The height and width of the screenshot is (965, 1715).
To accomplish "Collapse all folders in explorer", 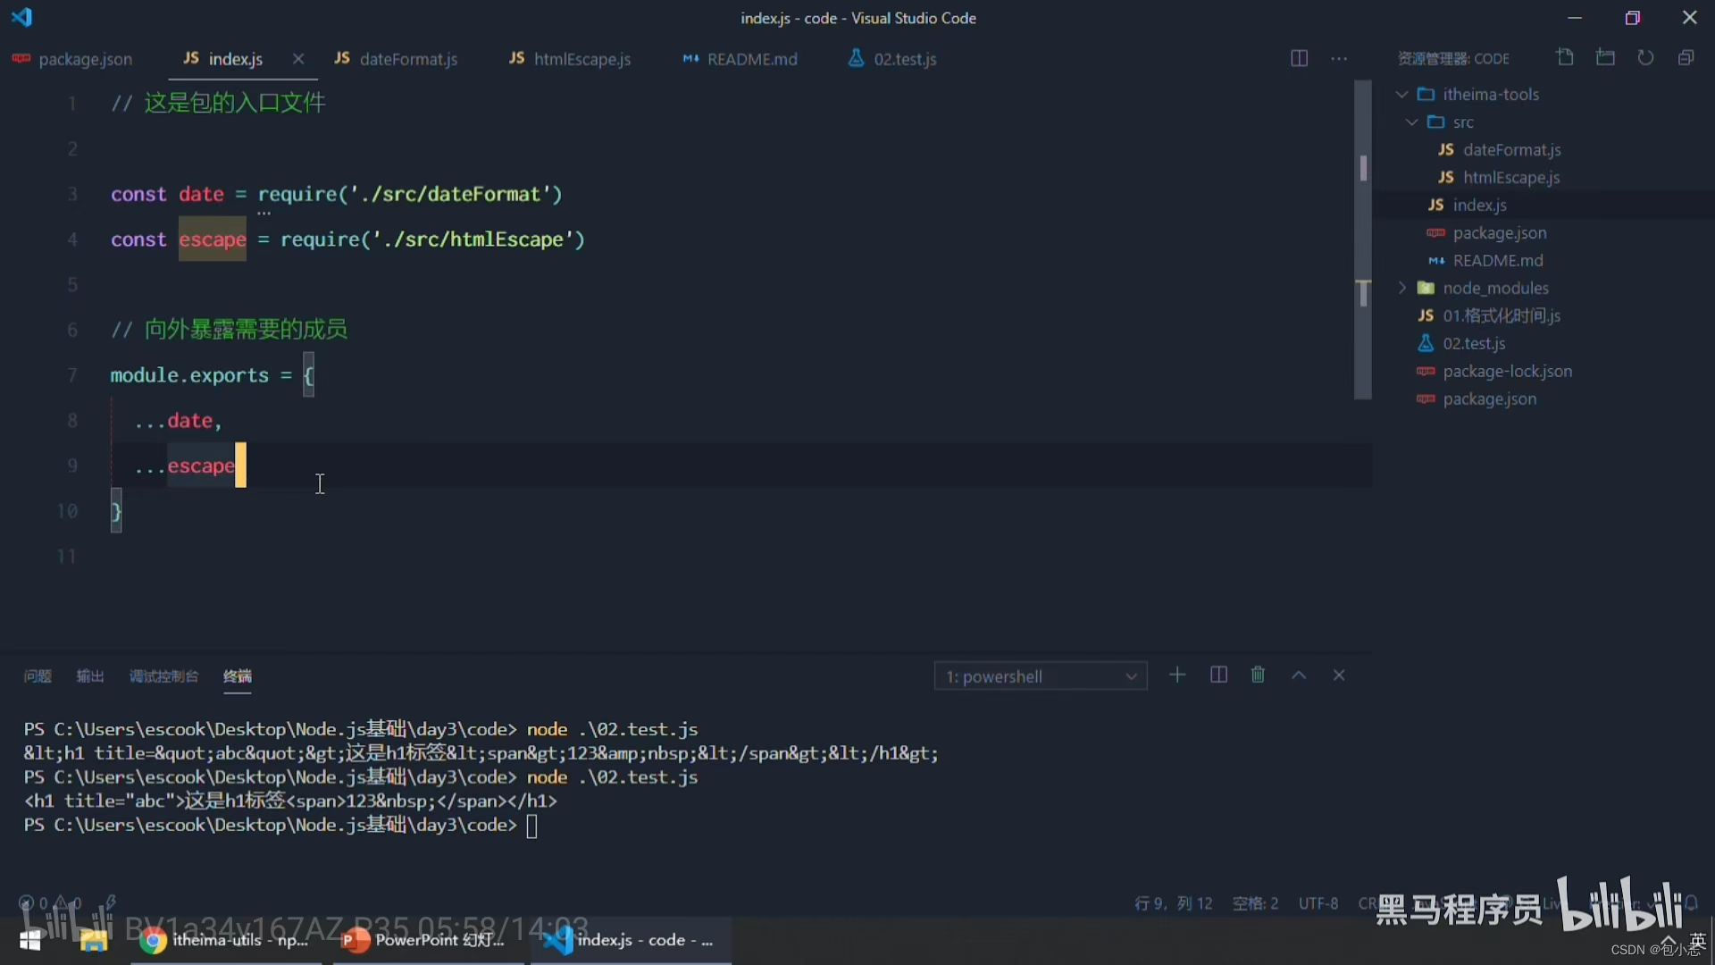I will 1686,57.
